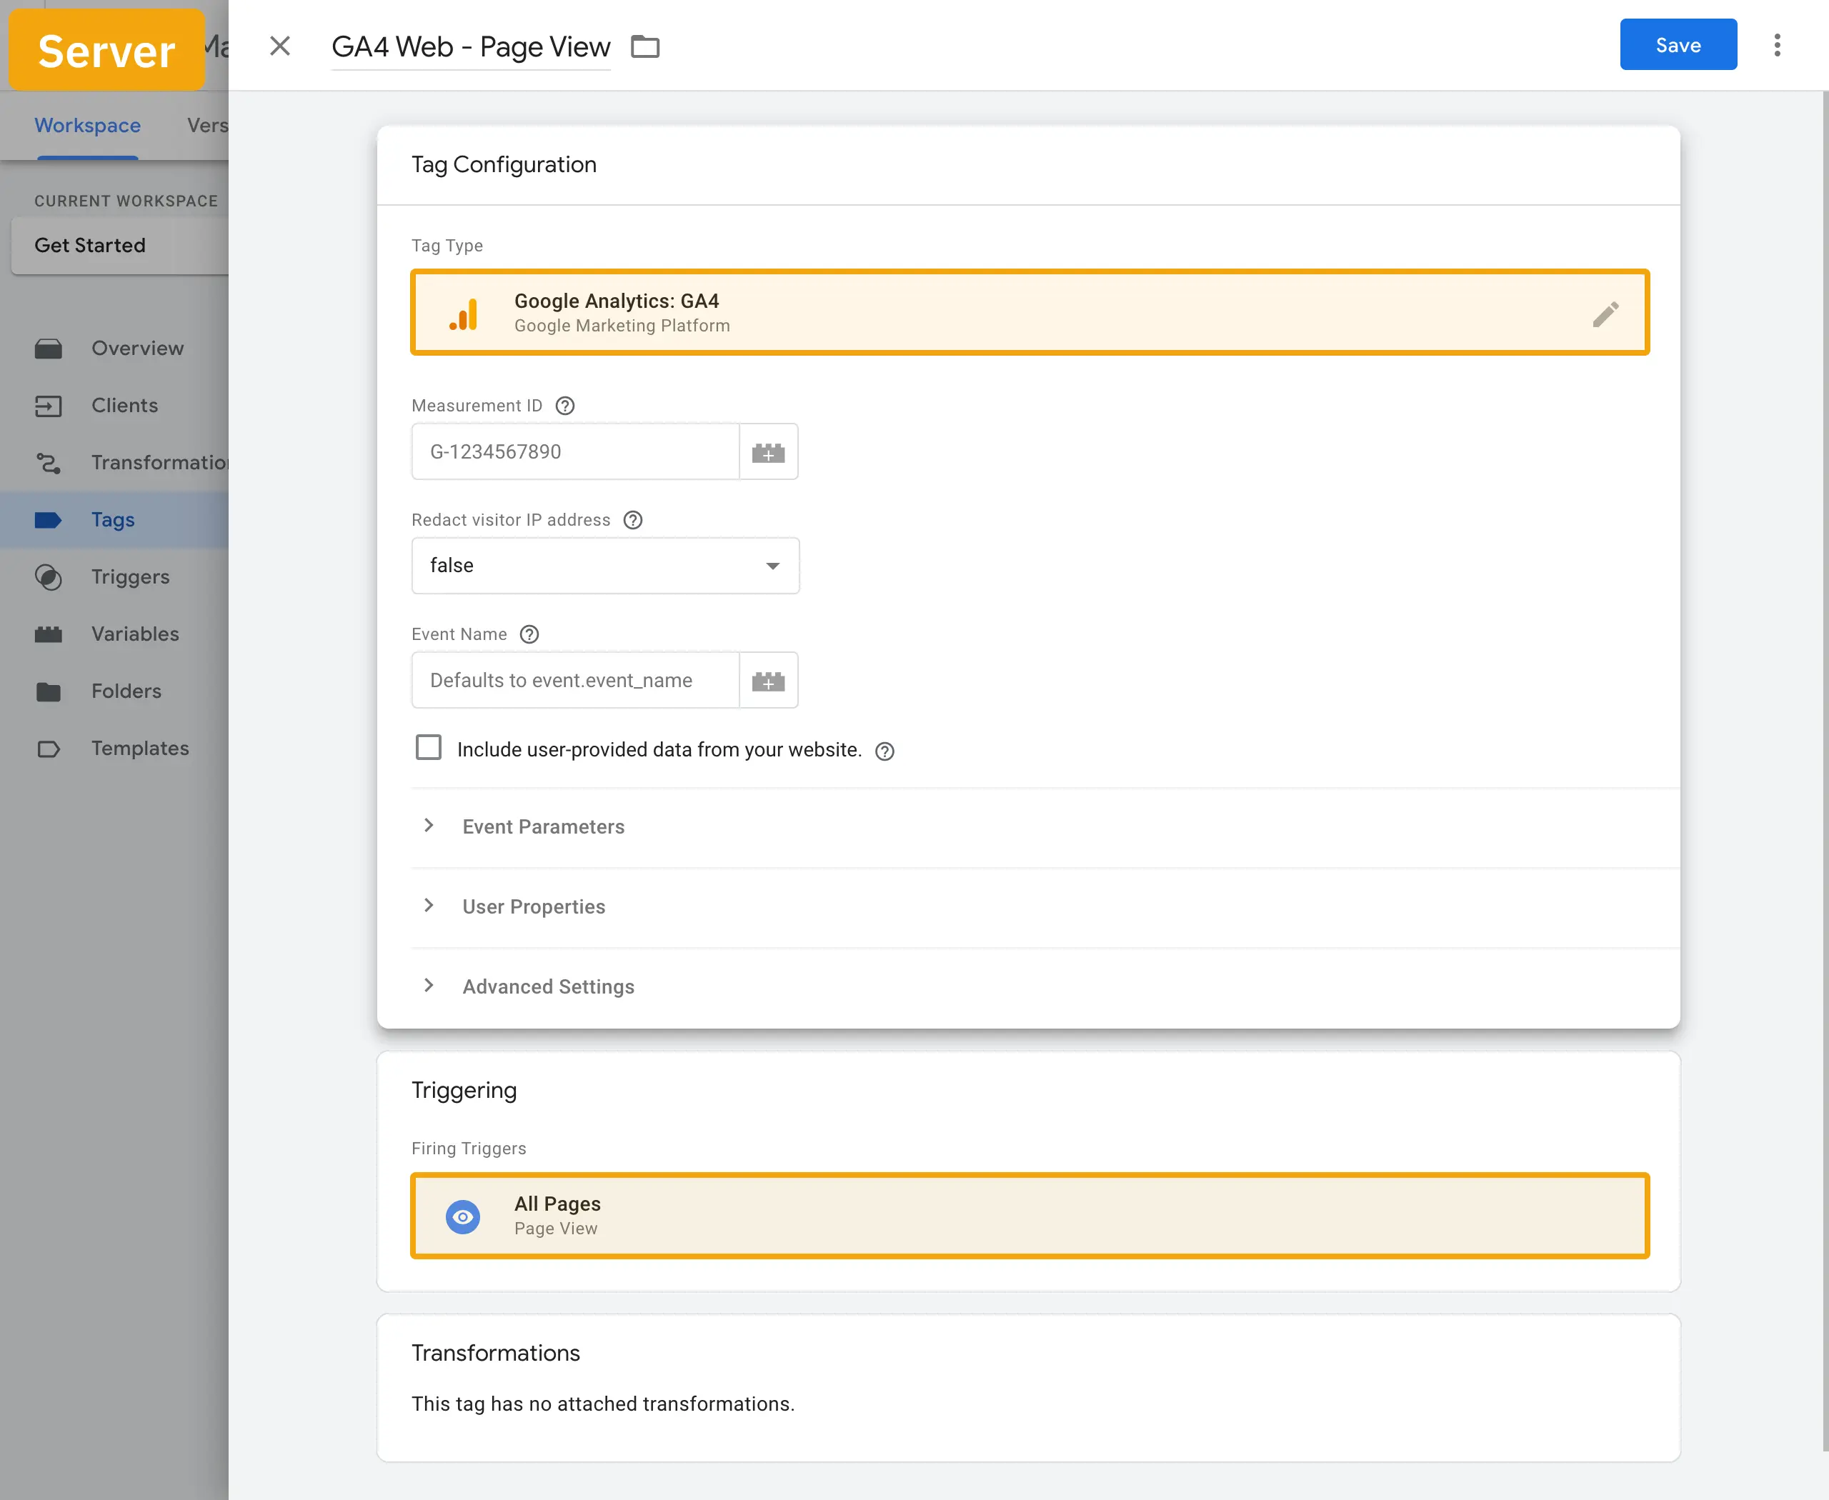Open the Redact visitor IP address dropdown
The height and width of the screenshot is (1500, 1829).
[605, 566]
